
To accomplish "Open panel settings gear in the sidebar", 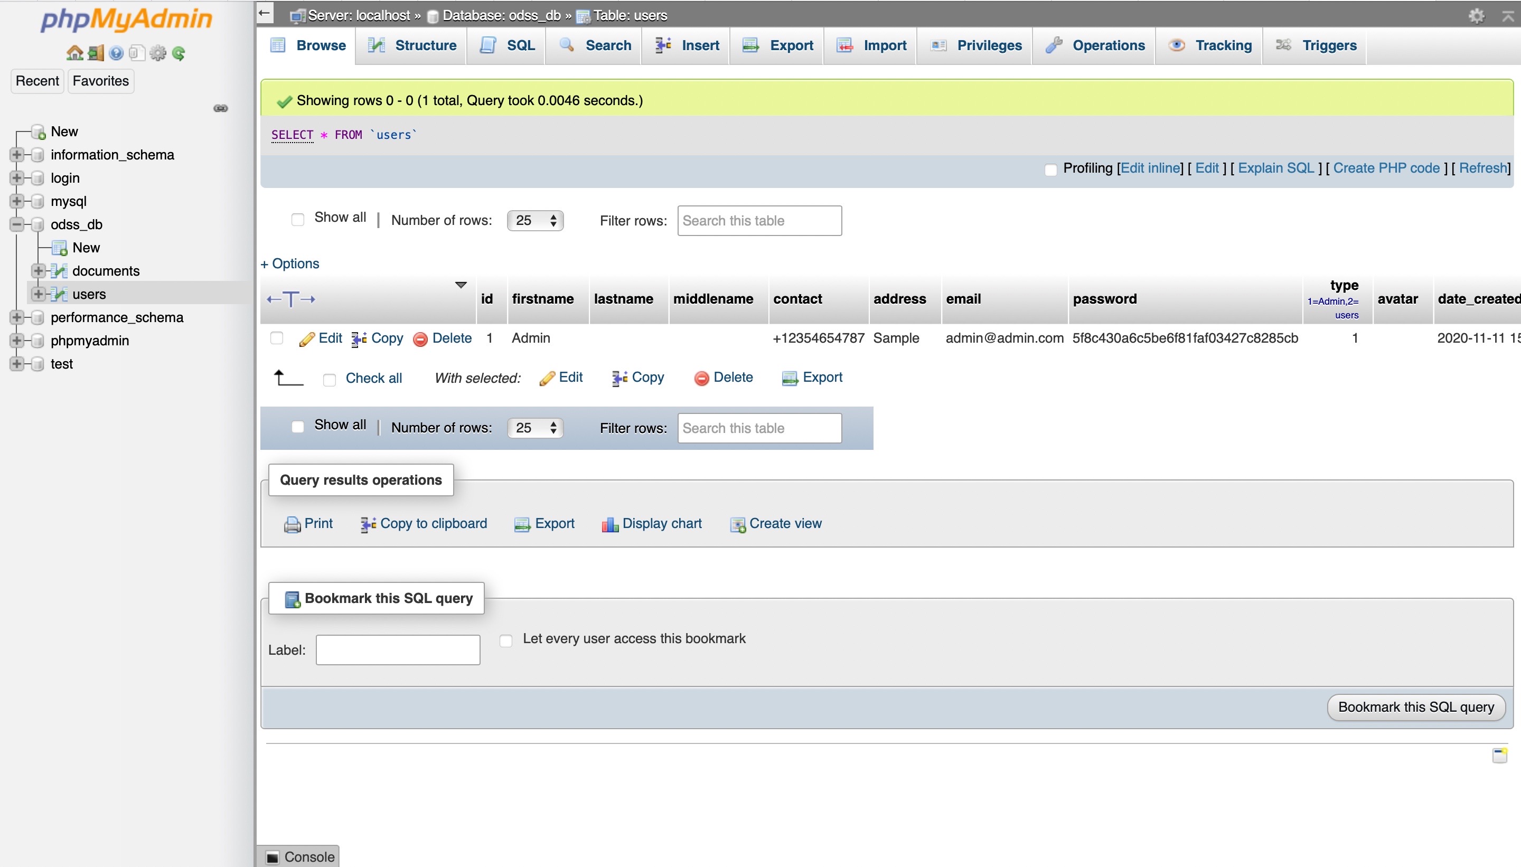I will coord(157,52).
